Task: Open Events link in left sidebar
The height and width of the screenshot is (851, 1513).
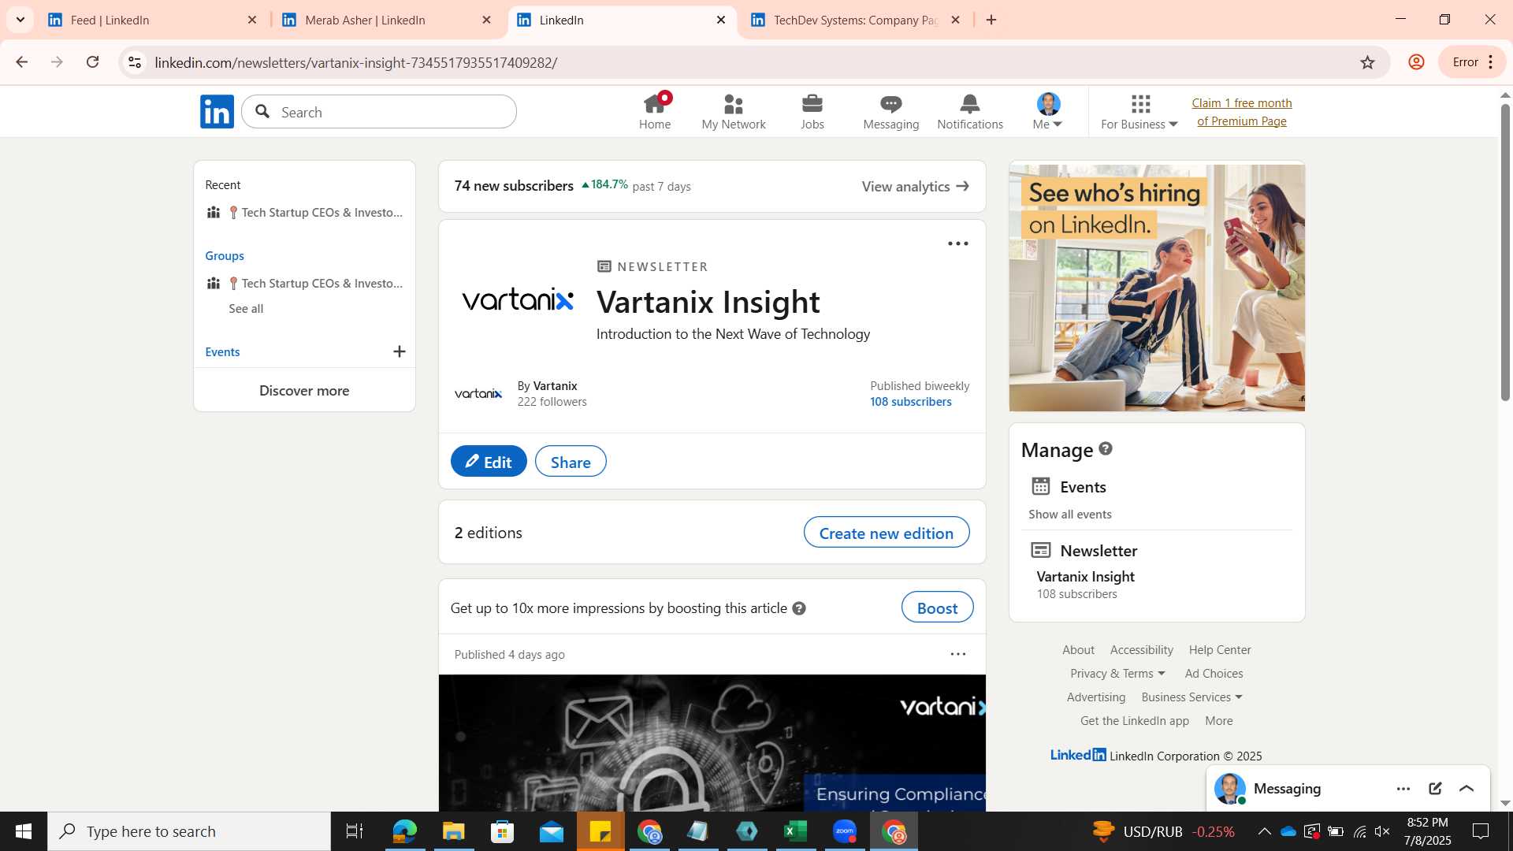Action: click(222, 352)
